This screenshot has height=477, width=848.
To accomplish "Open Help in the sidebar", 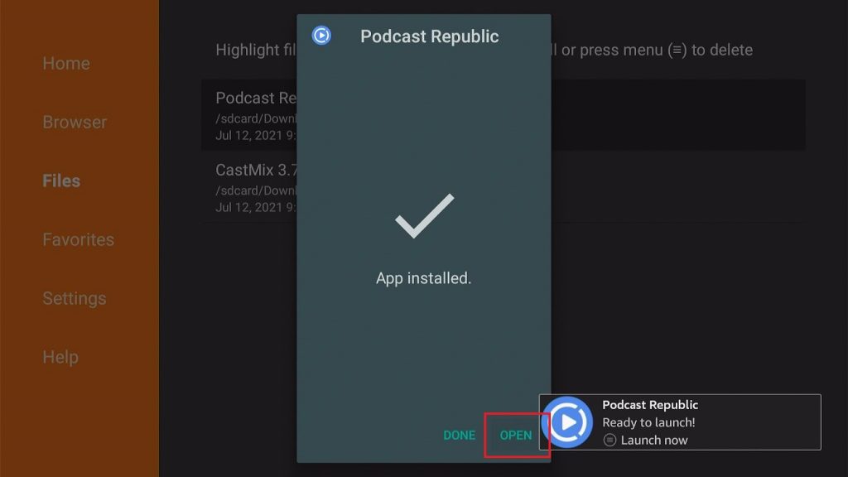I will point(60,357).
